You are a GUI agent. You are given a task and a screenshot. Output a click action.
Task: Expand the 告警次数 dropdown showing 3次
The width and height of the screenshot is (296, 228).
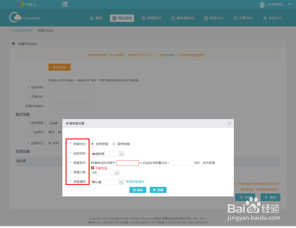click(x=117, y=172)
